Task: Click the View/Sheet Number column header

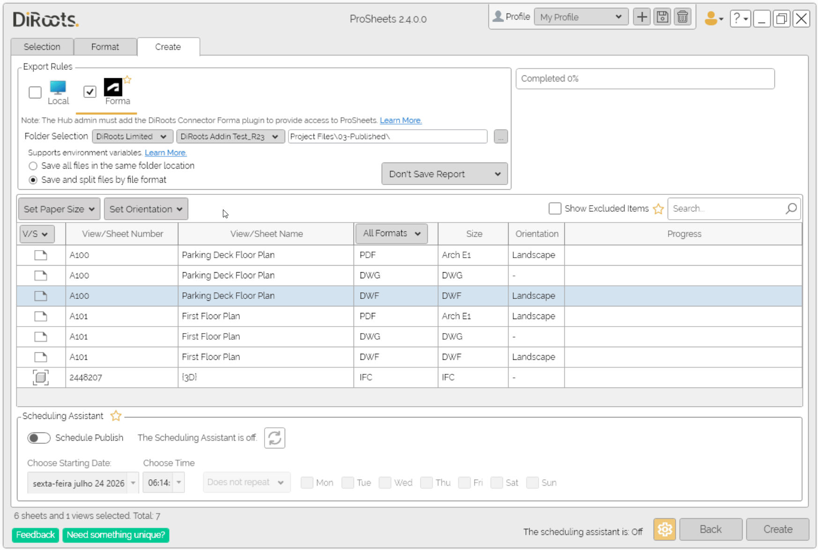Action: click(122, 234)
